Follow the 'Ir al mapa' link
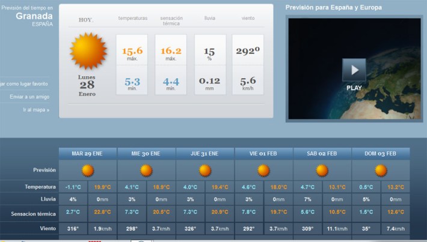The image size is (427, 242). coord(36,110)
